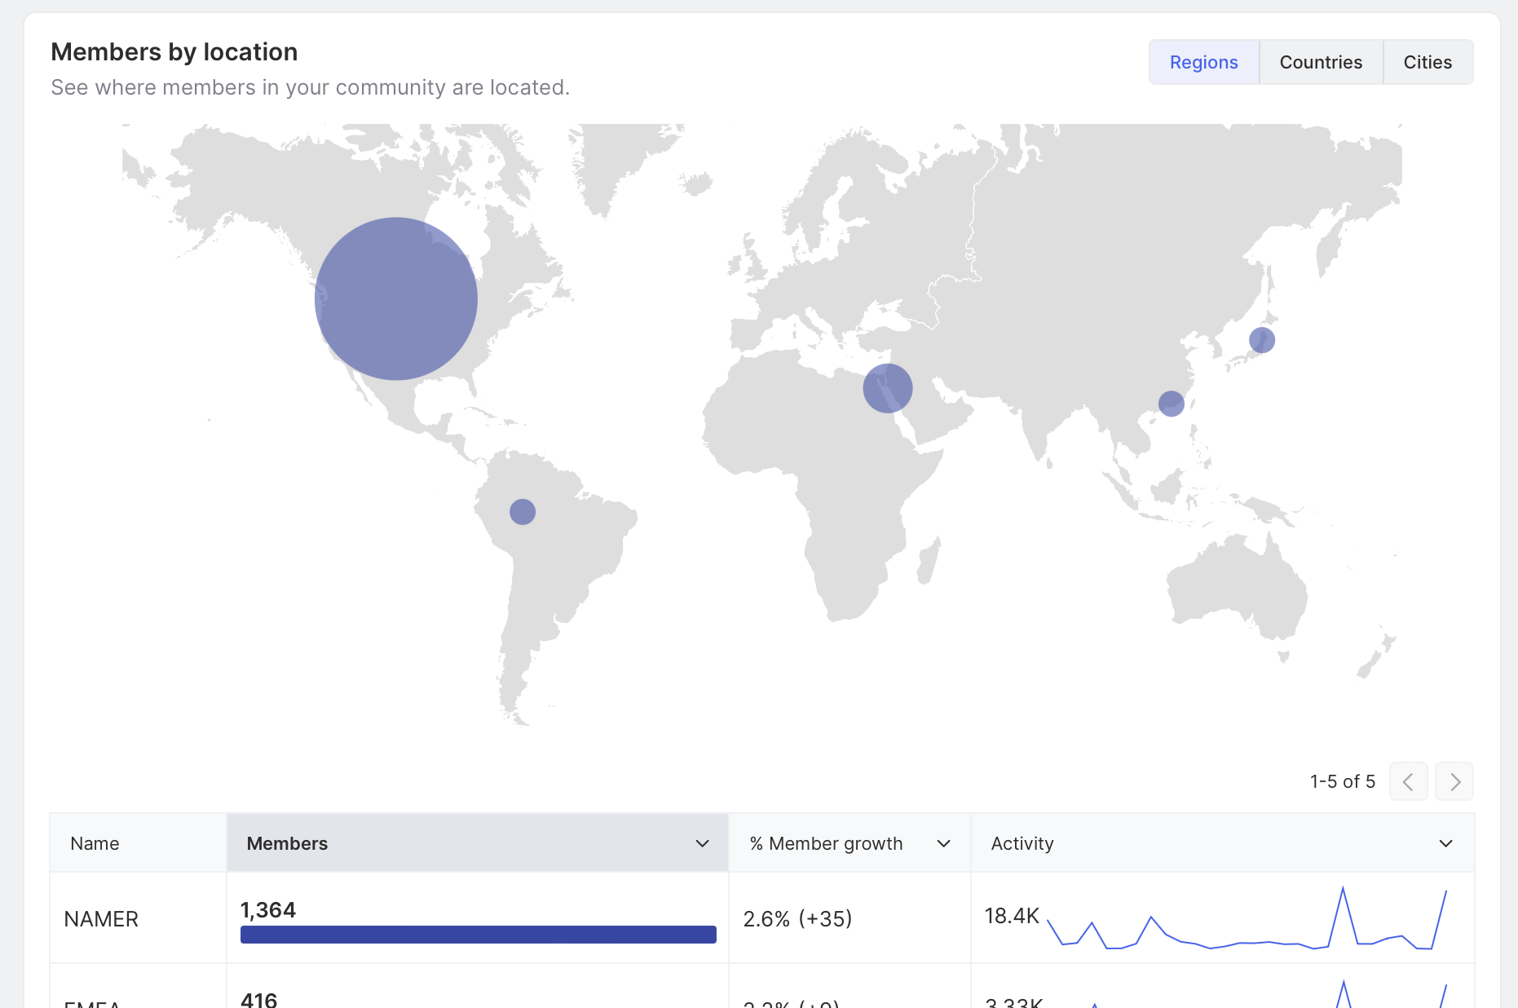
Task: Click the Name column header
Action: (139, 843)
